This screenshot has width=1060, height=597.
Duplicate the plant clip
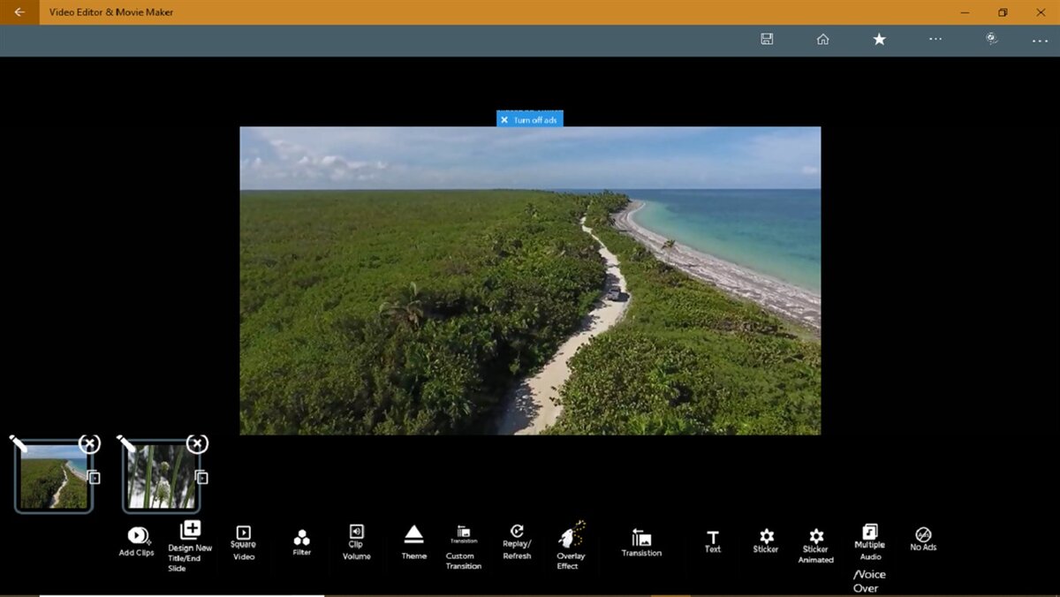pos(202,478)
